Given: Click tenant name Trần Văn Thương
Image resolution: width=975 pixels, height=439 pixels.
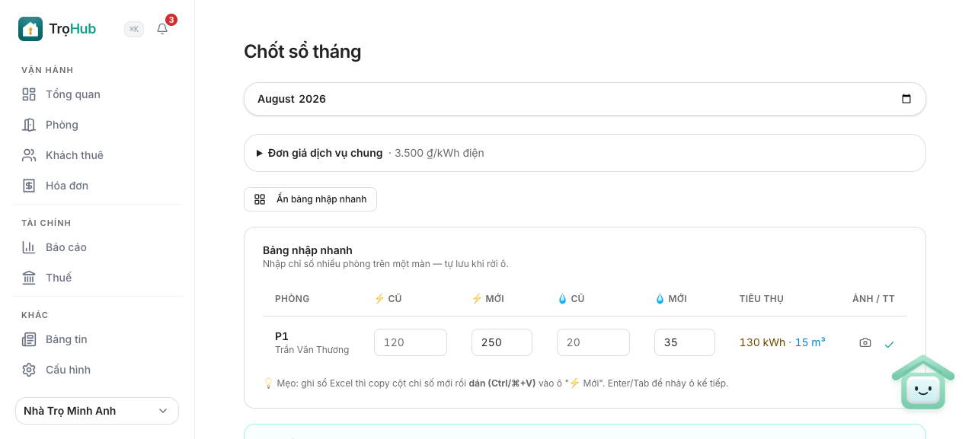Looking at the screenshot, I should click(312, 350).
